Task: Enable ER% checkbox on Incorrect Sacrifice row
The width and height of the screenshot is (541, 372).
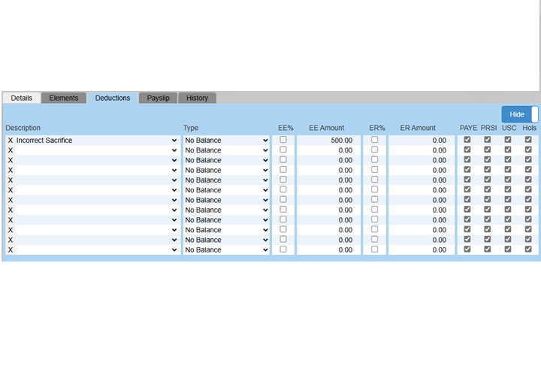Action: tap(375, 140)
